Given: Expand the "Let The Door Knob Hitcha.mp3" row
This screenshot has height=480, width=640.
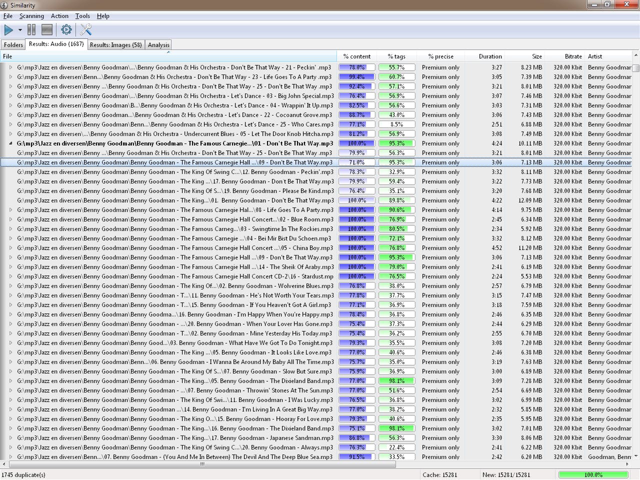Looking at the screenshot, I should [10, 134].
